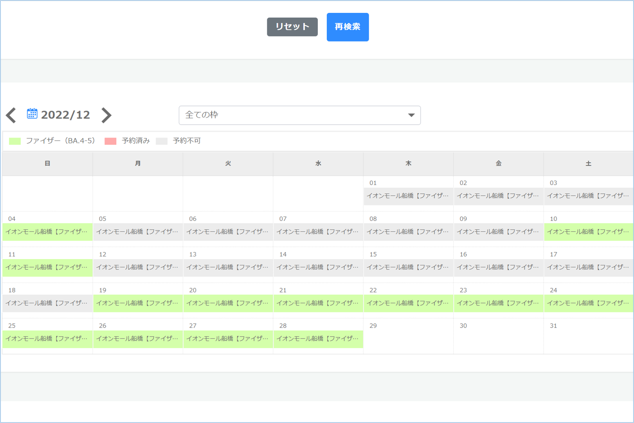Click the リセット button
The image size is (634, 423).
[292, 27]
